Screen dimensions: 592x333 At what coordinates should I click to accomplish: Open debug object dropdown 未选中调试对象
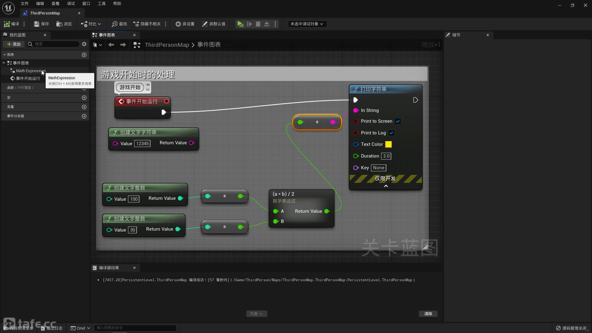coord(307,24)
